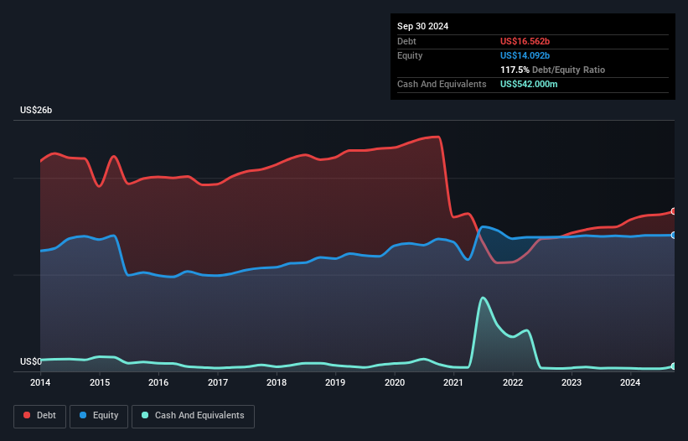The height and width of the screenshot is (441, 688).
Task: Click the teal Cash And Equivalents legend dot
Action: click(x=145, y=415)
